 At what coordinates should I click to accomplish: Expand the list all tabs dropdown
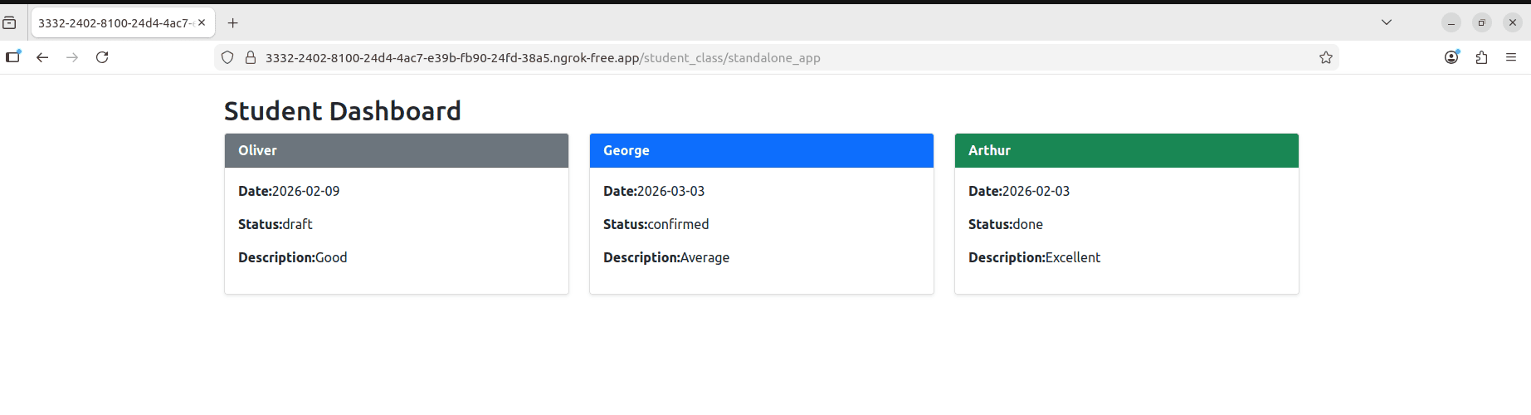pos(1387,22)
